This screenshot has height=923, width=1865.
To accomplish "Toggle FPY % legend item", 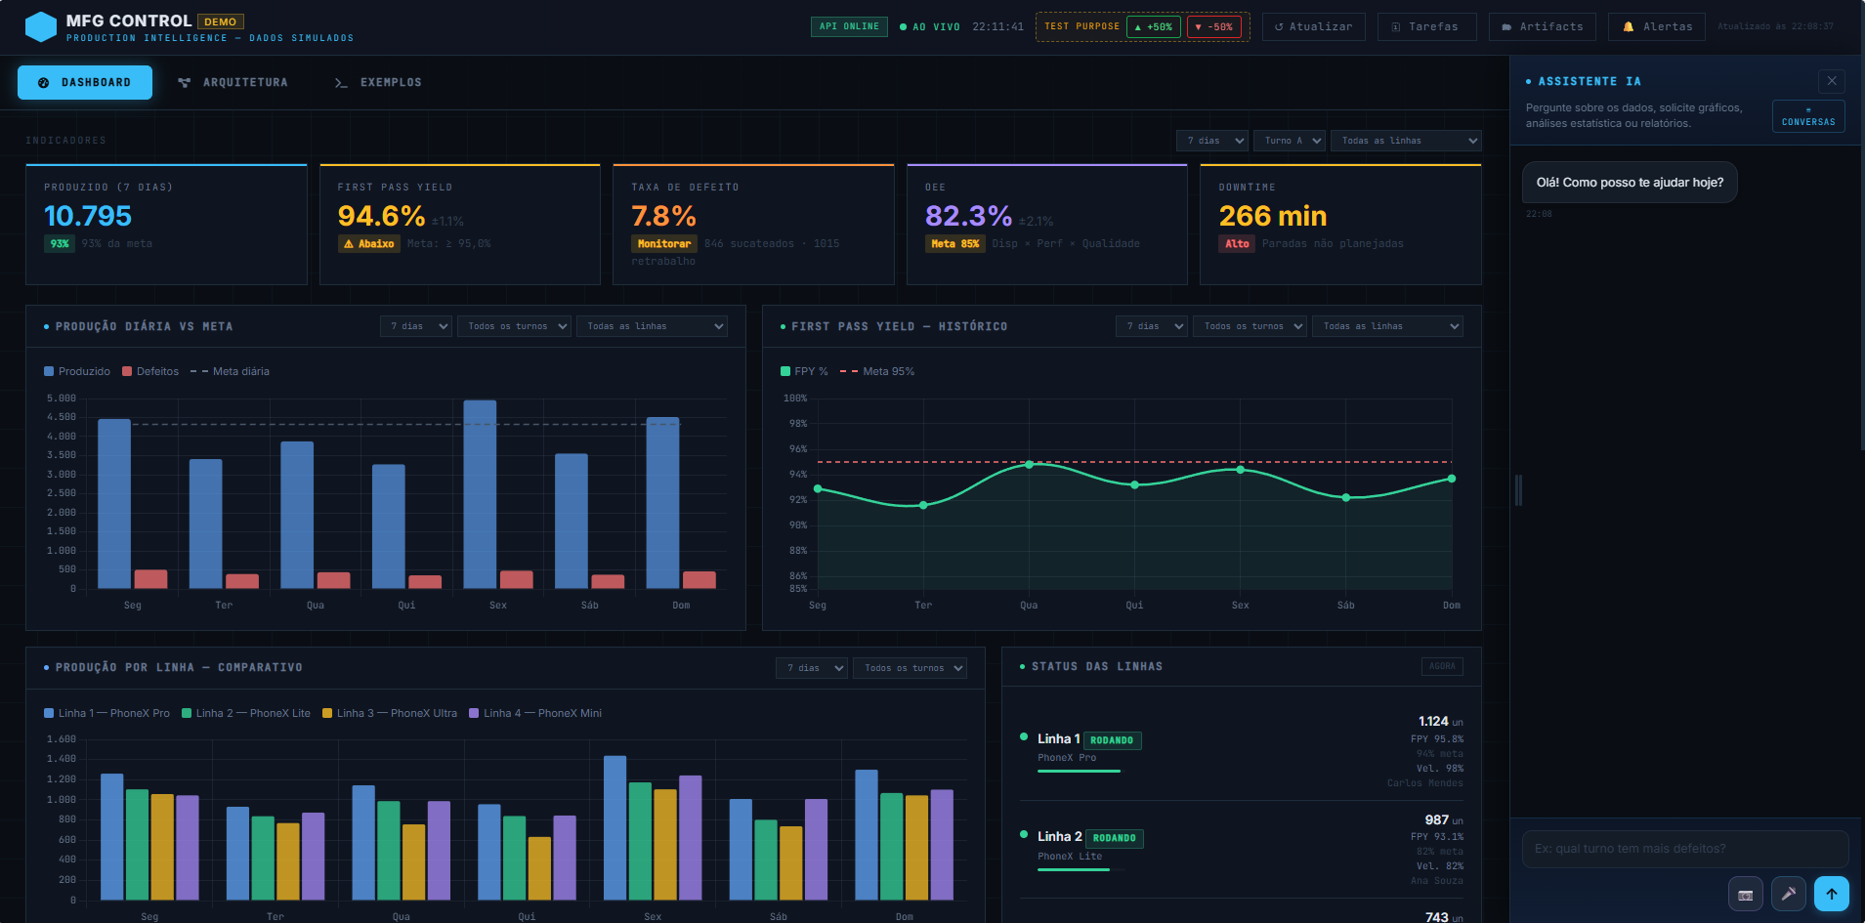I will pos(804,371).
